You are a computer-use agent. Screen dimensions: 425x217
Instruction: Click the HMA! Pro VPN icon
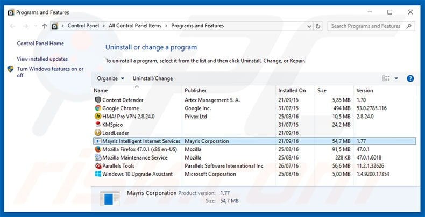[98, 117]
